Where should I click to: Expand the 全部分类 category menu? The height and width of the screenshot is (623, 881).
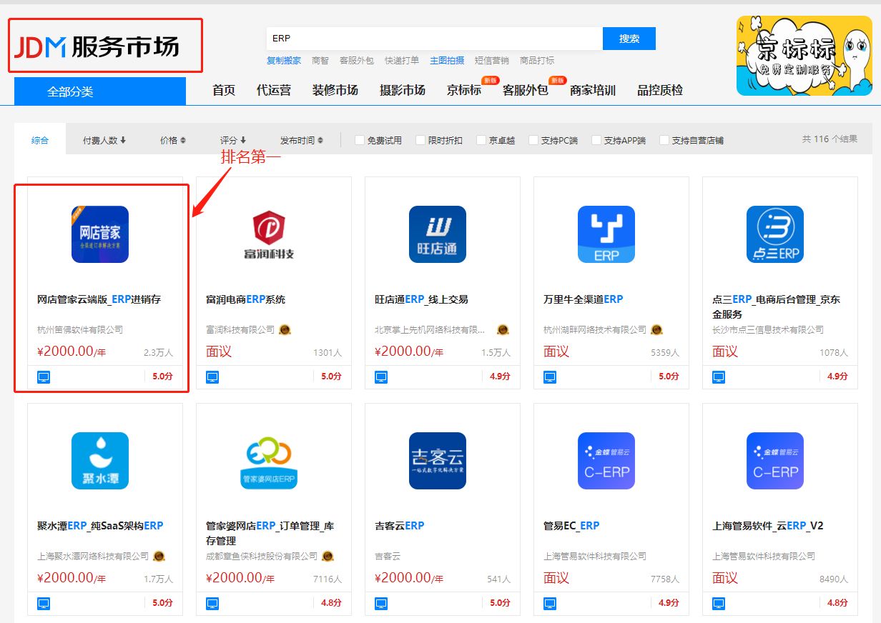tap(100, 91)
